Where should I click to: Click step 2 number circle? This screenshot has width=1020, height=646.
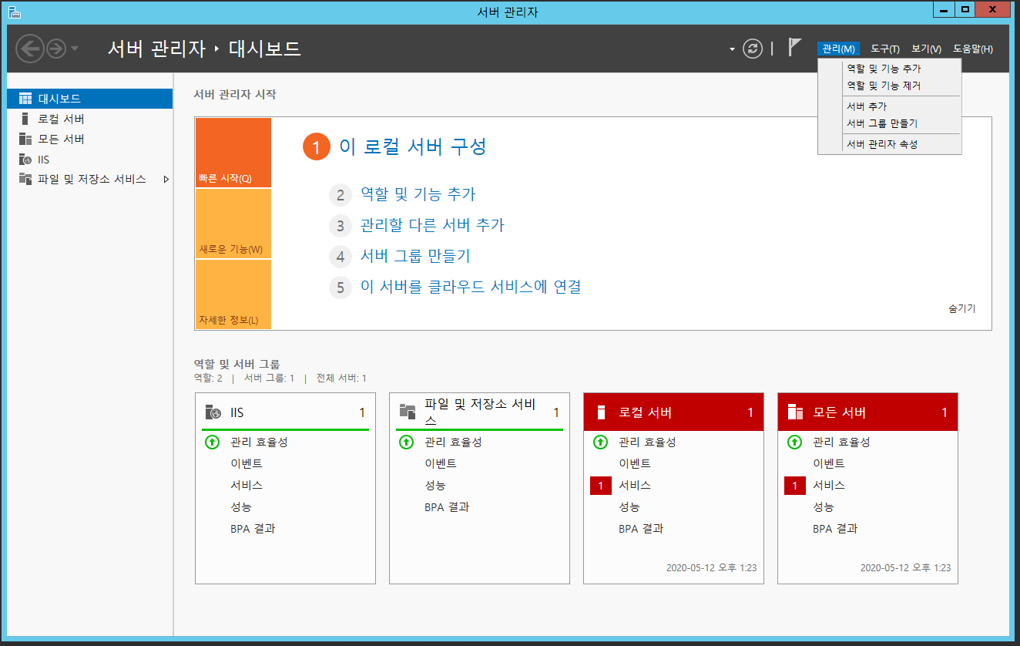341,195
